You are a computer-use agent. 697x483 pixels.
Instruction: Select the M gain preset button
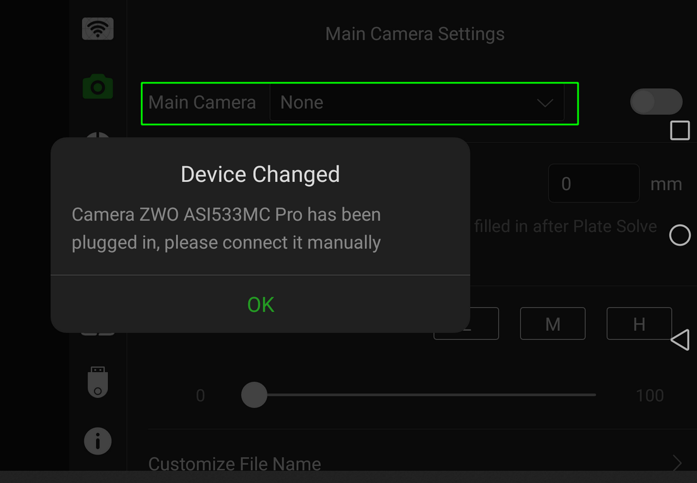(552, 323)
